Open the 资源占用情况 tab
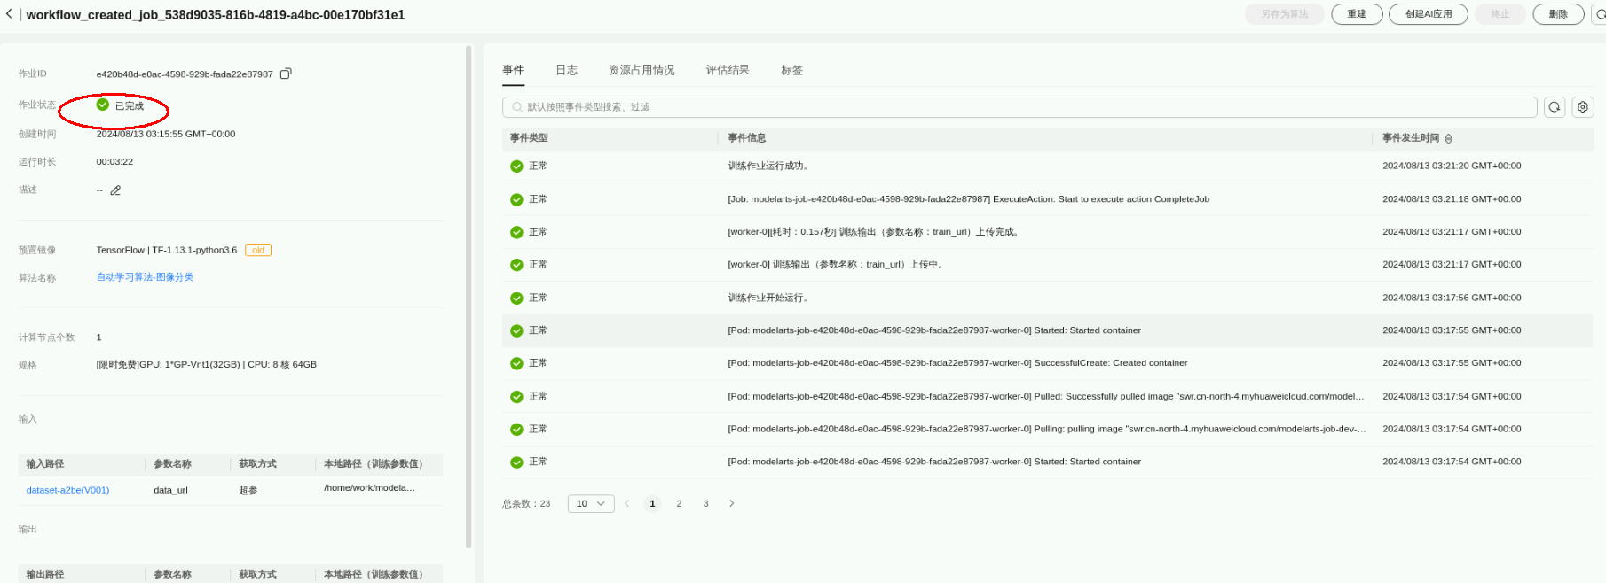 642,70
